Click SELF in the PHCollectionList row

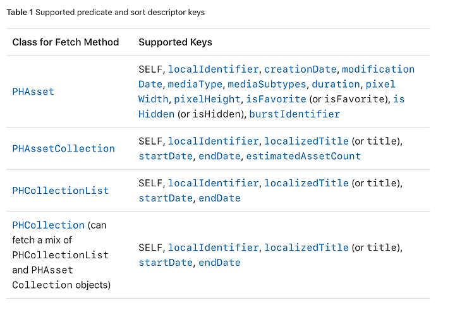click(150, 183)
